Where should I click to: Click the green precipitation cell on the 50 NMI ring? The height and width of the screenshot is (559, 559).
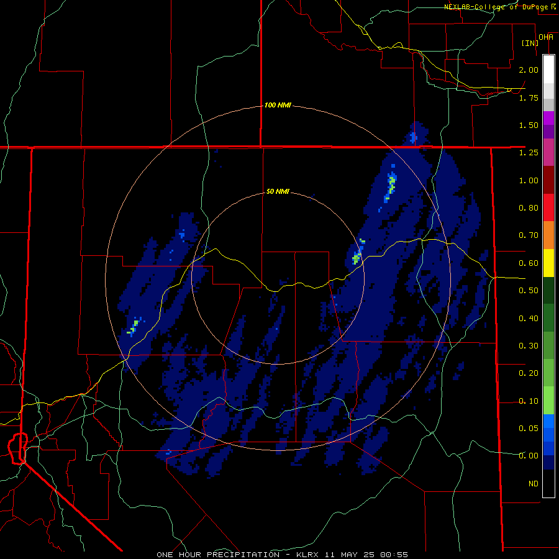[357, 258]
